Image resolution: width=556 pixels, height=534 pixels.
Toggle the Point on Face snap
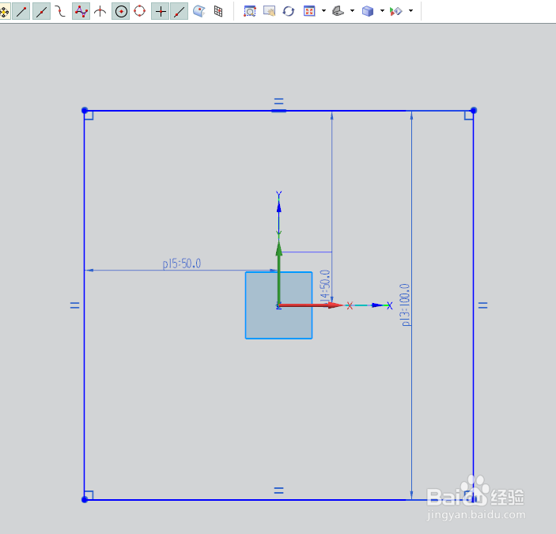point(199,11)
